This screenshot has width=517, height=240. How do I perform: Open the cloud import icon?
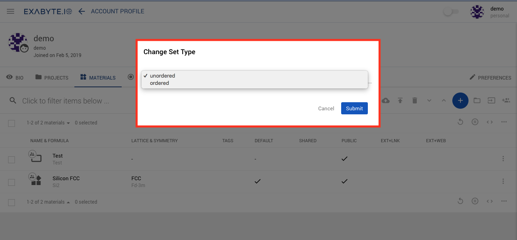386,100
